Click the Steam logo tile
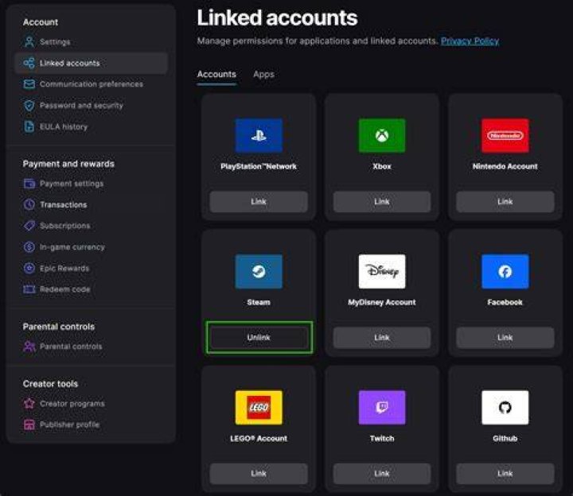The image size is (573, 496). pyautogui.click(x=259, y=272)
